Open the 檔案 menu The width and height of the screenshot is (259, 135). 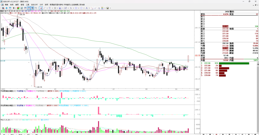click(x=6, y=5)
